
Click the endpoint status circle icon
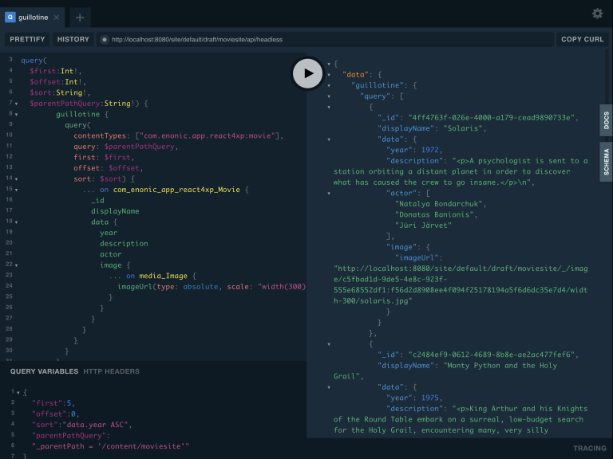(105, 39)
